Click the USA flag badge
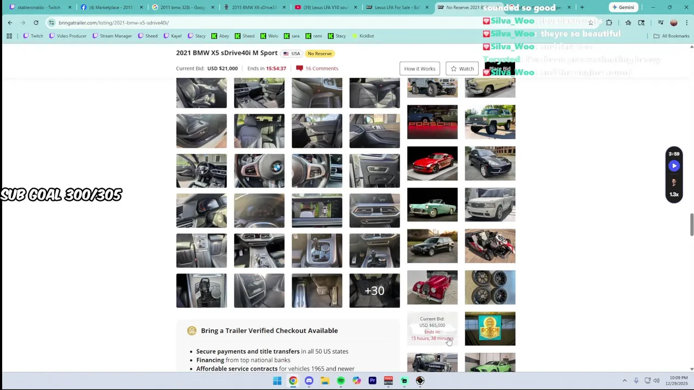The image size is (694, 390). (x=291, y=54)
